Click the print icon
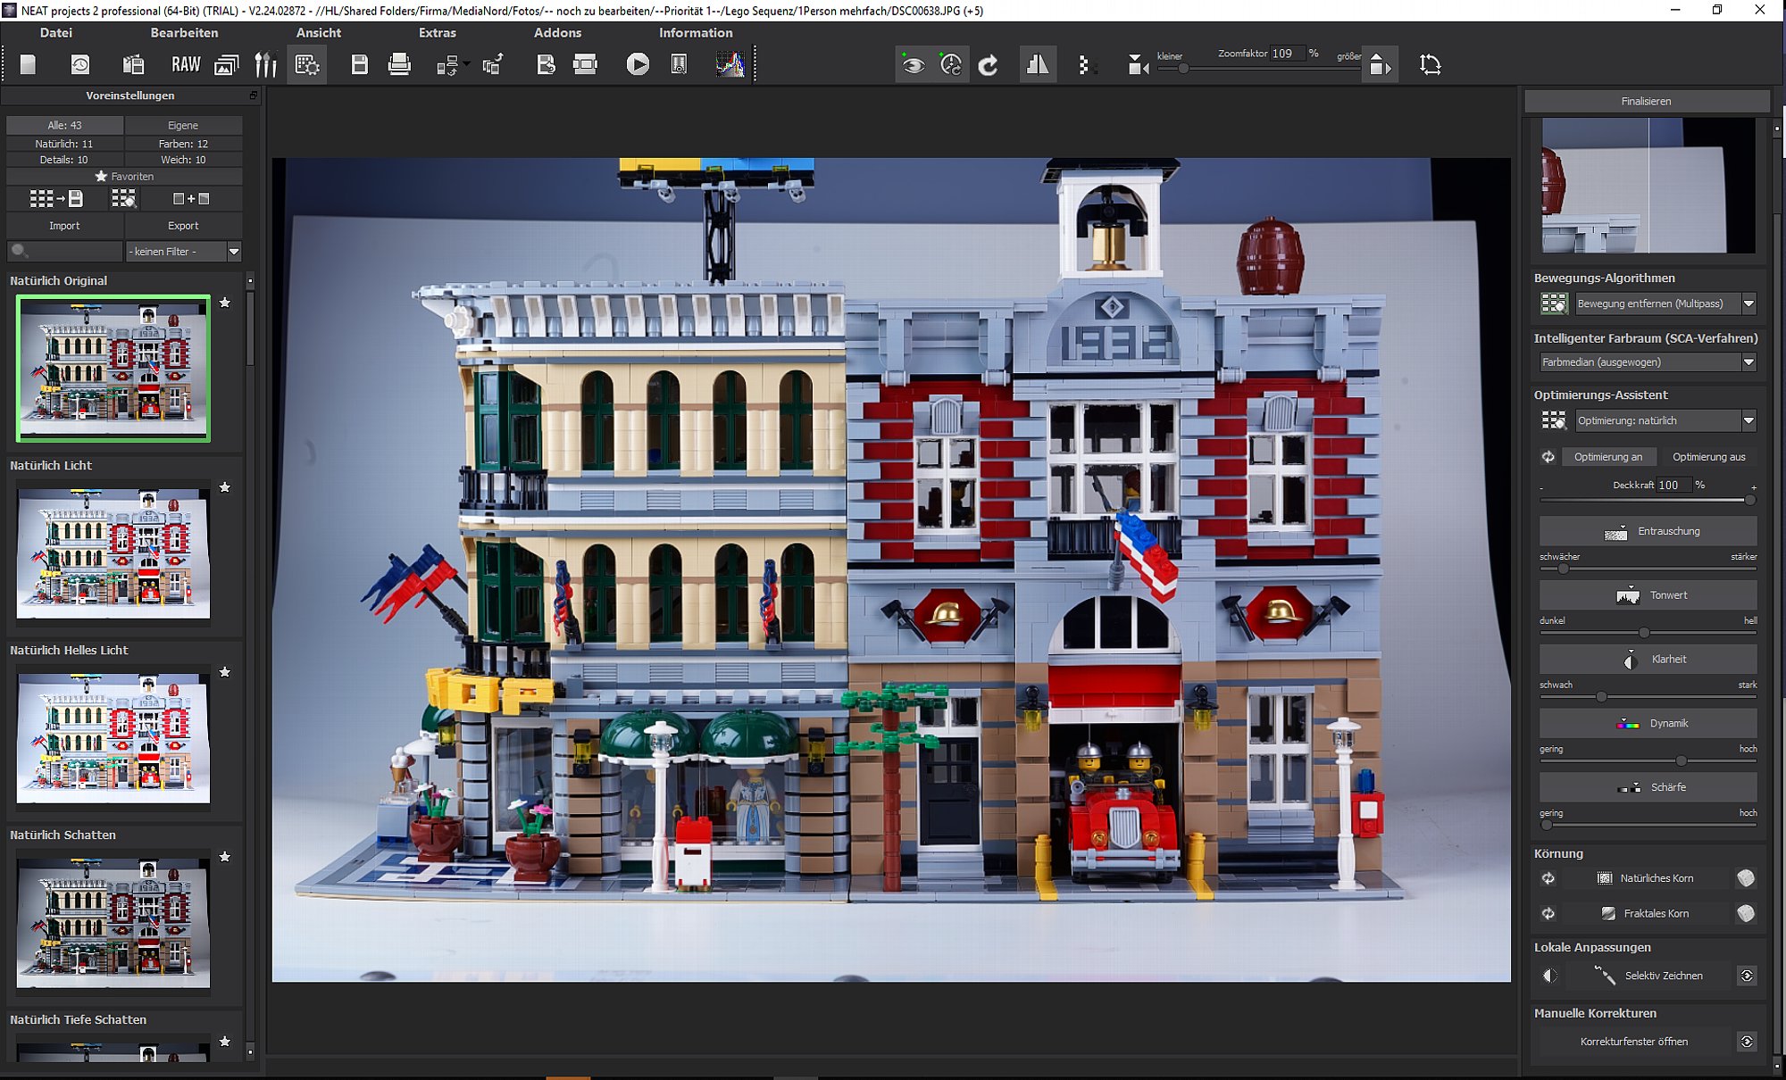 [399, 64]
